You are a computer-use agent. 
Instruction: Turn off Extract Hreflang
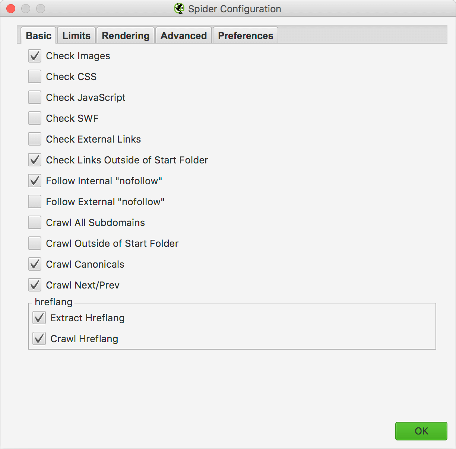tap(39, 318)
